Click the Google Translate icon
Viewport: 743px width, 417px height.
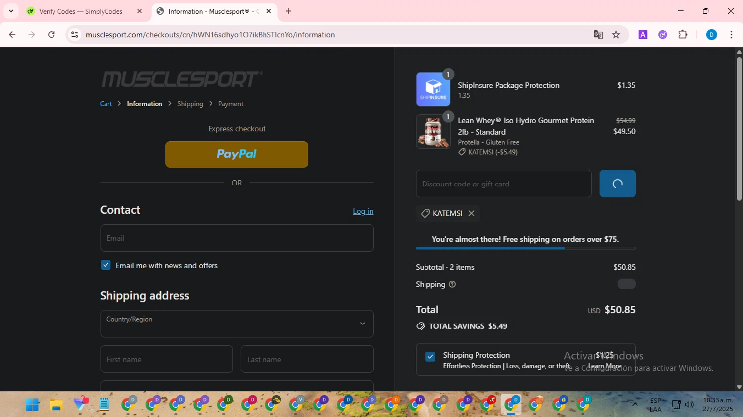(x=598, y=35)
